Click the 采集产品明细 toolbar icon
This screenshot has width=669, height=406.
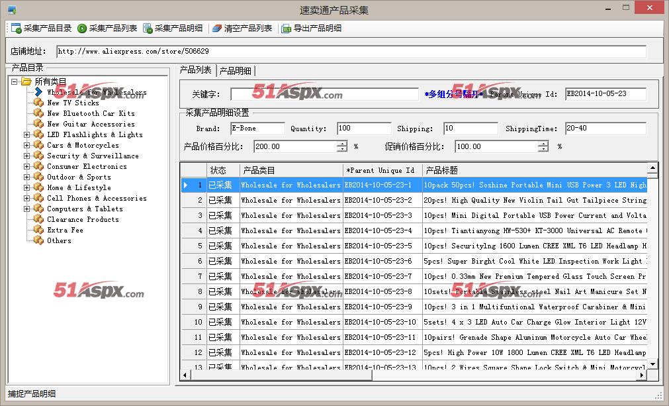click(148, 28)
